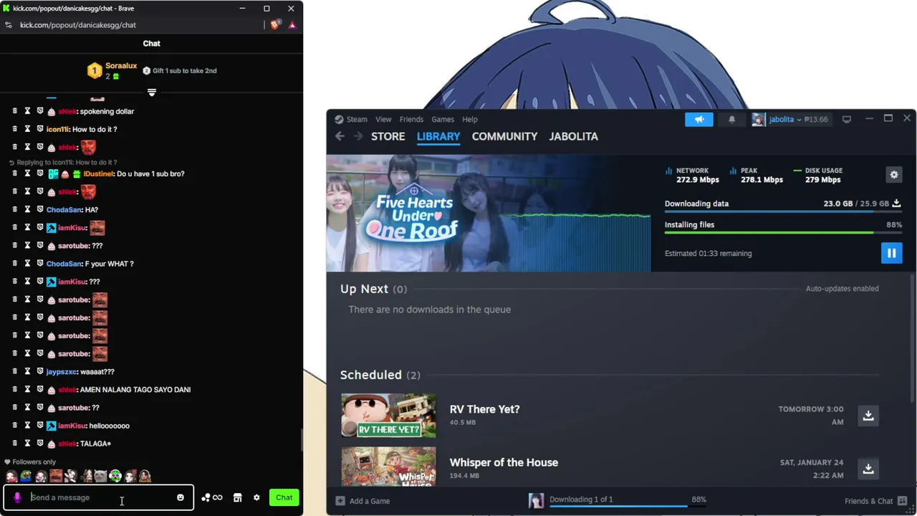Open Friends & Chat
917x516 pixels.
[x=875, y=501]
